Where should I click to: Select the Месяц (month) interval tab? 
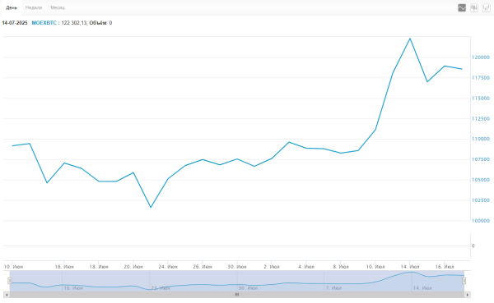coord(58,7)
